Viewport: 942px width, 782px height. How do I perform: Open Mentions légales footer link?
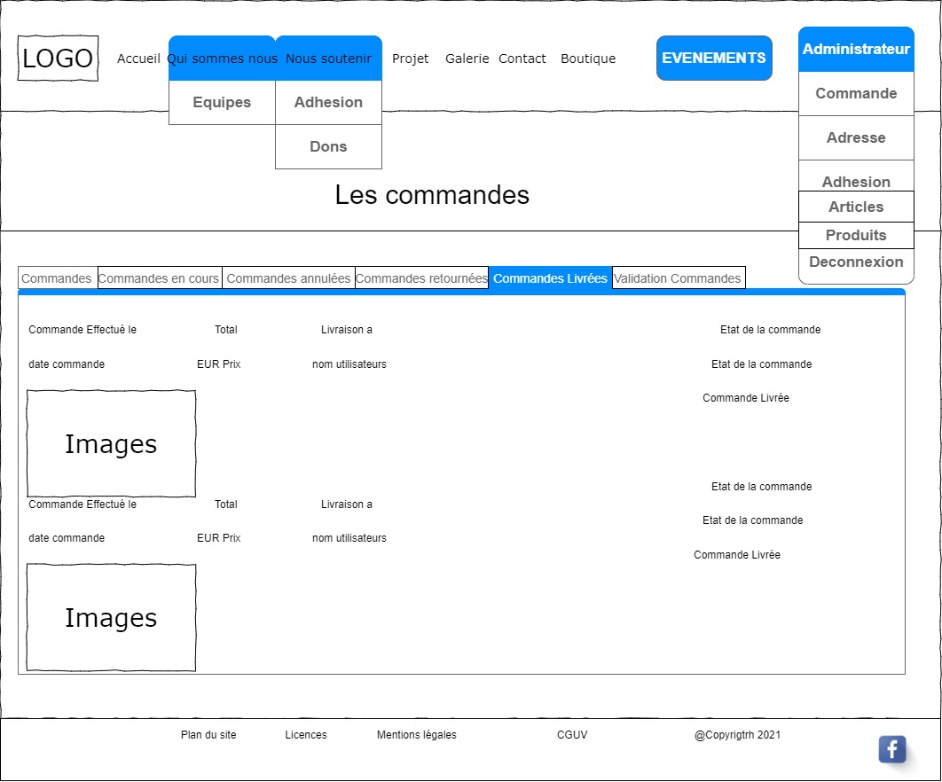pyautogui.click(x=416, y=735)
